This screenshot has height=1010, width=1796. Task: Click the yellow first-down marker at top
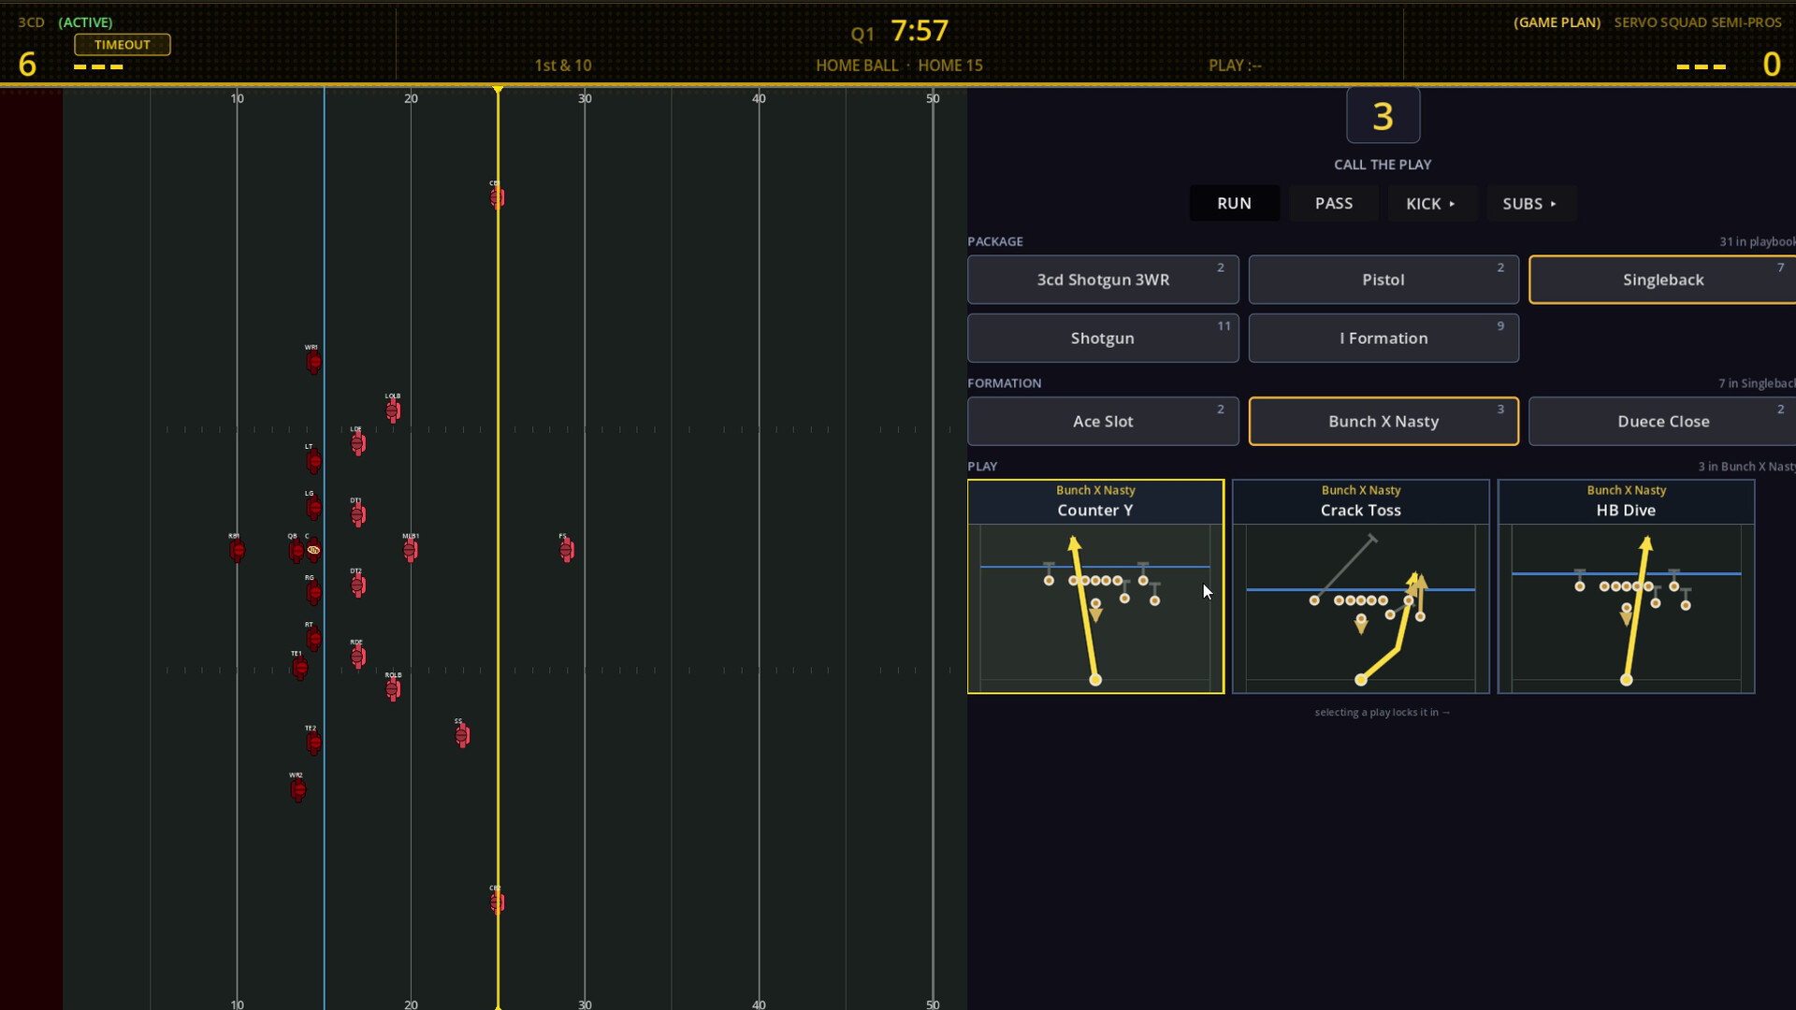coord(498,91)
